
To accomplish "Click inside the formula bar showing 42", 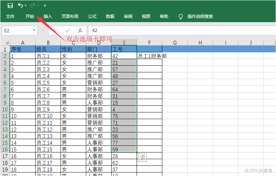I will (176, 31).
